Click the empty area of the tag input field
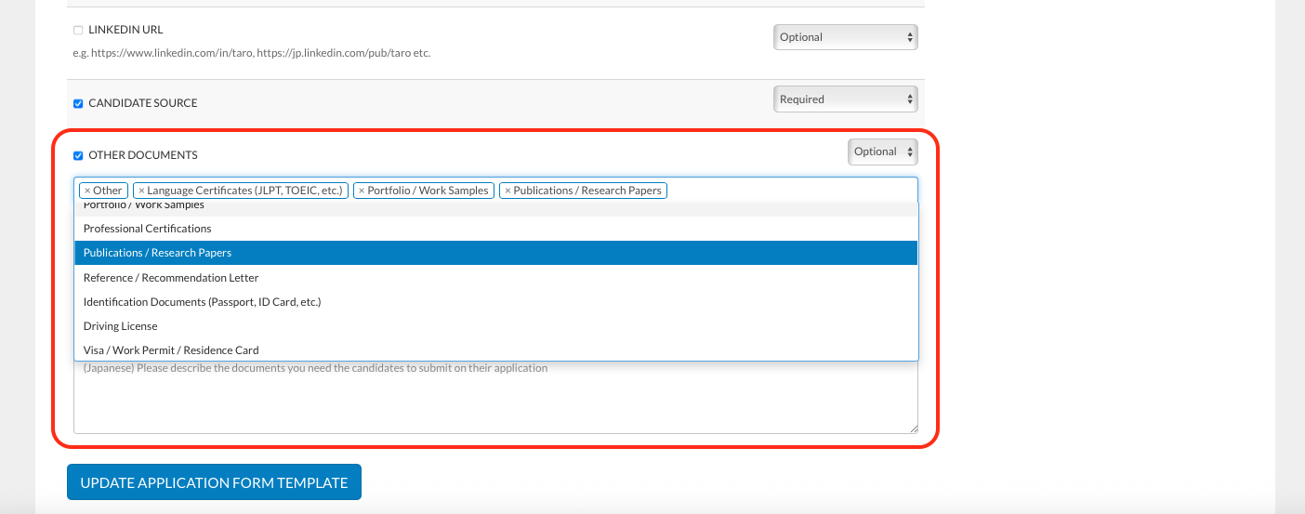This screenshot has height=514, width=1305. pos(790,191)
